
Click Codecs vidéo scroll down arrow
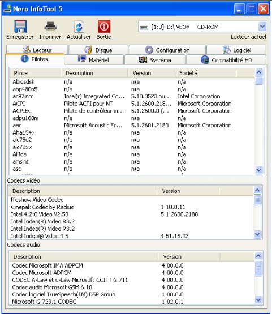pos(257,234)
